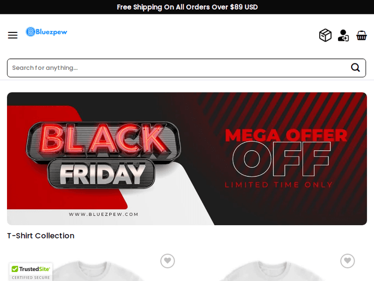Screen dimensions: 374x281
Task: Click the www.bluezpew.com banner text
Action: coord(104,214)
